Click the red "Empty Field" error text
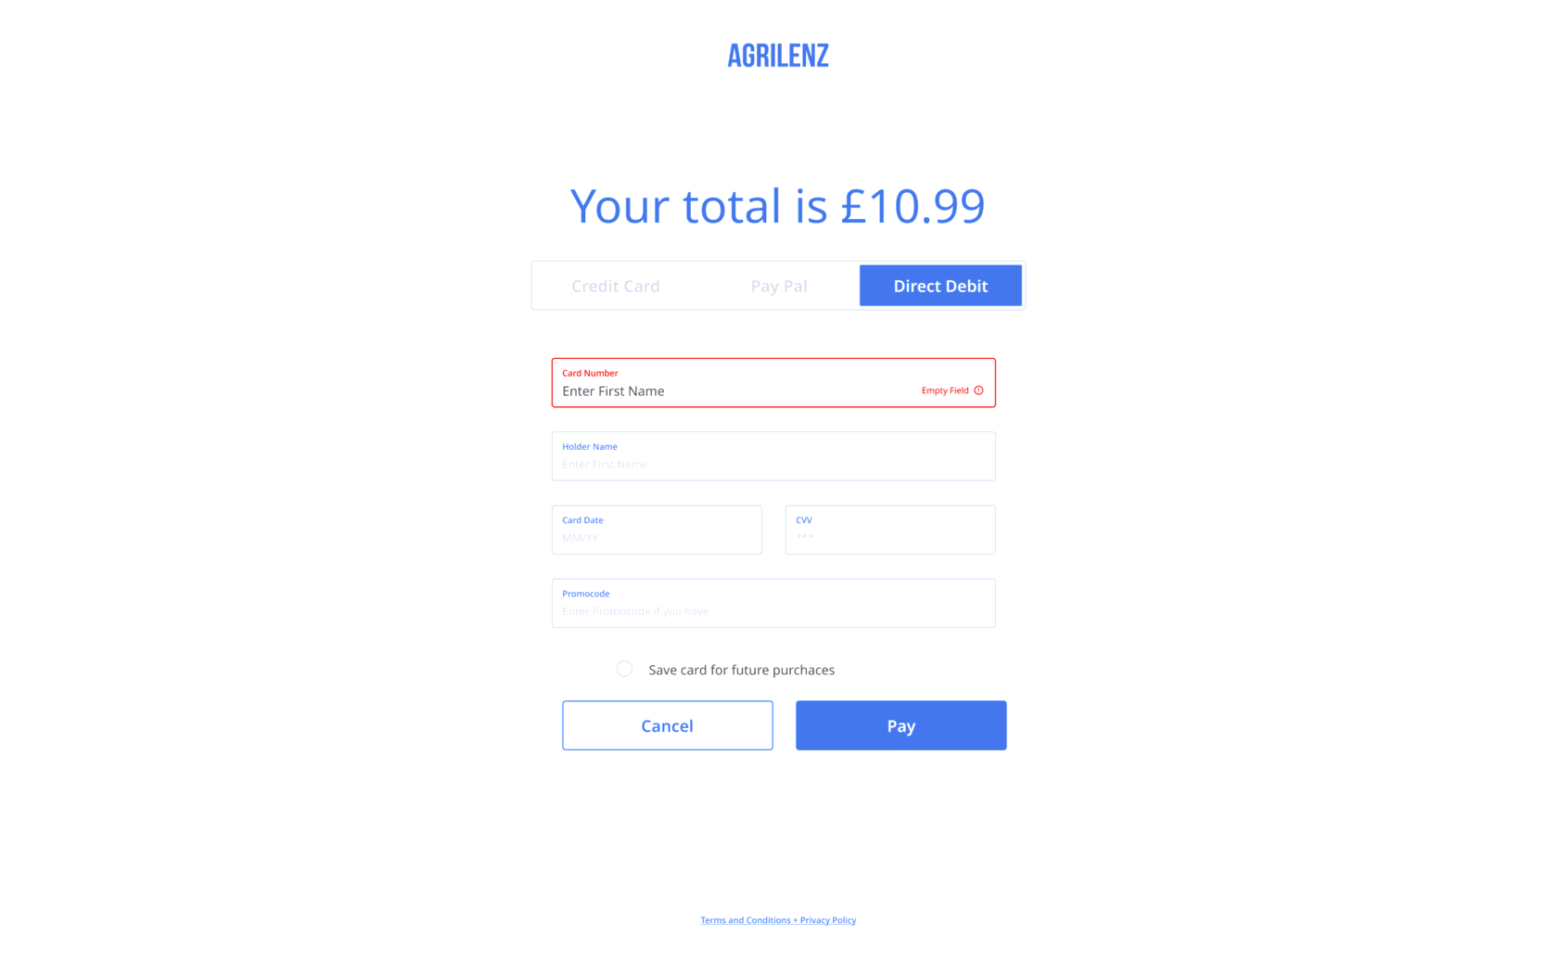Image resolution: width=1558 pixels, height=973 pixels. (x=944, y=390)
